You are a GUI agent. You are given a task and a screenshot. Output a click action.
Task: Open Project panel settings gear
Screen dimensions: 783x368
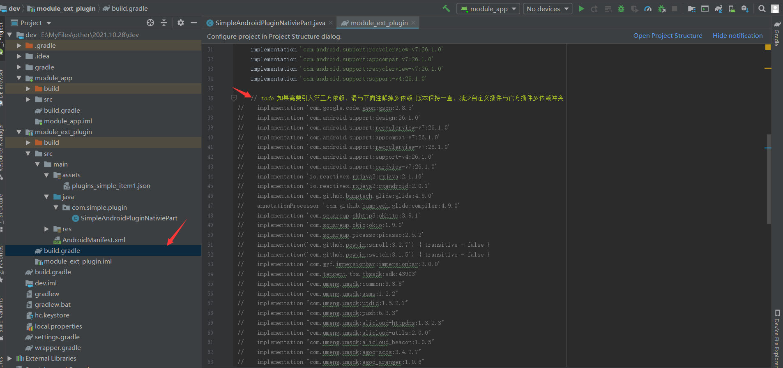click(x=181, y=23)
